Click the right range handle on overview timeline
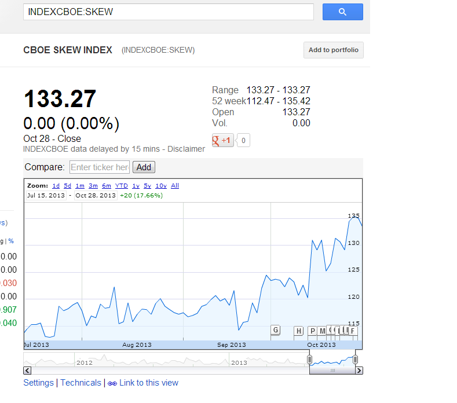Viewport: 457px width, 403px height. click(355, 360)
